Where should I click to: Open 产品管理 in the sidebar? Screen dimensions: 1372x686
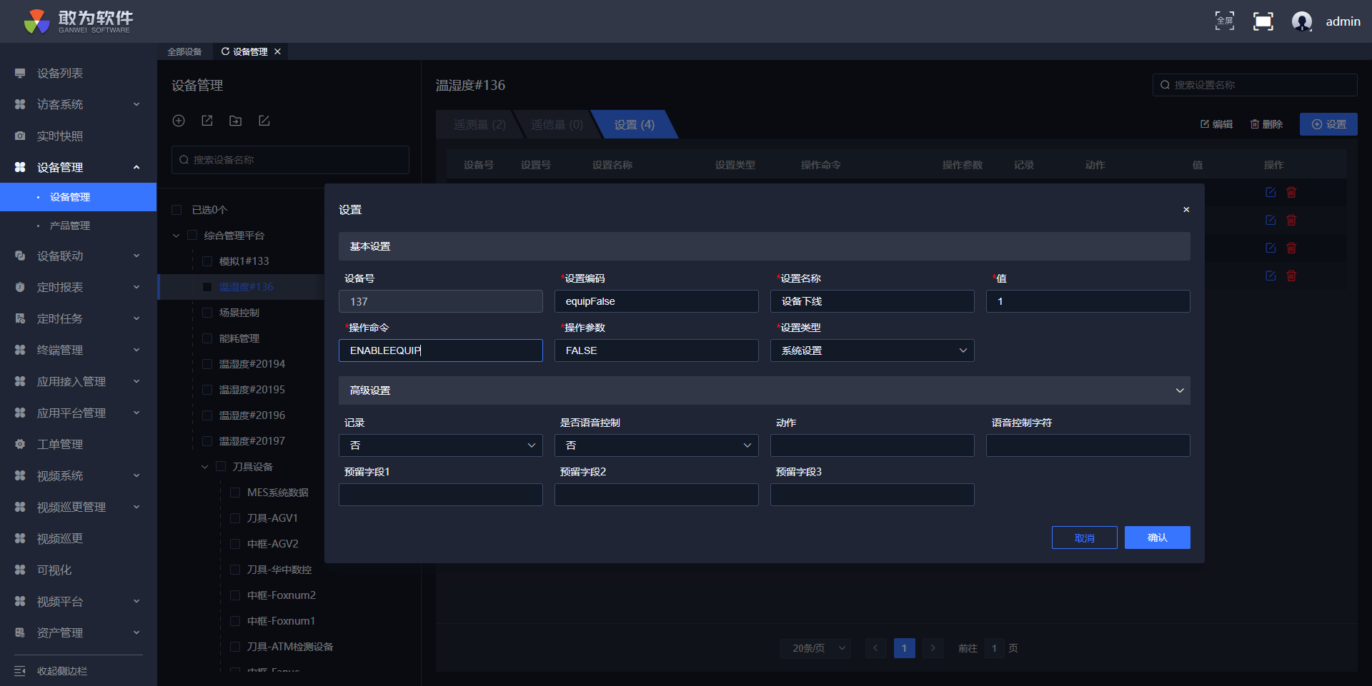point(69,226)
